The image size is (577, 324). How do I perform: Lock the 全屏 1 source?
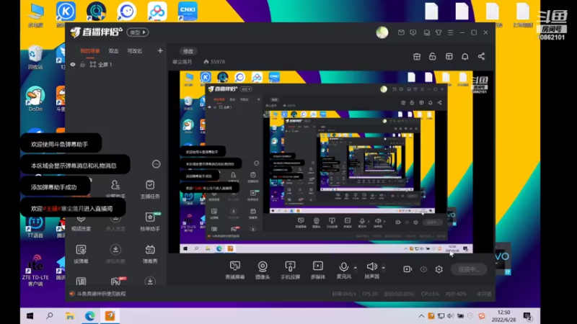tap(82, 64)
